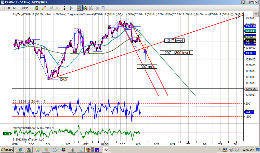Viewport: 260px width, 153px height.
Task: Click the scroll-to-latest-bar triangle icon
Action: coord(239,16)
